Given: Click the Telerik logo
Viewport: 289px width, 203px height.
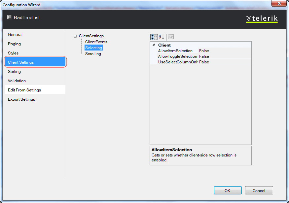Looking at the screenshot, I should 262,19.
